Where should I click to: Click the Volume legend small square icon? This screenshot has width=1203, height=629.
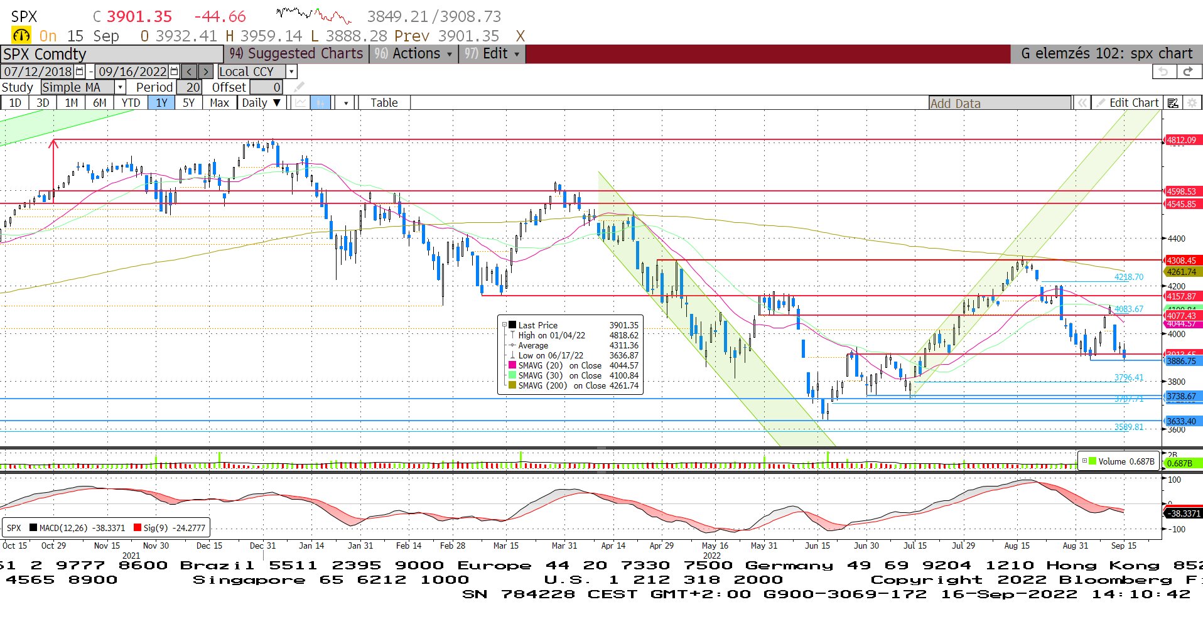click(1084, 461)
